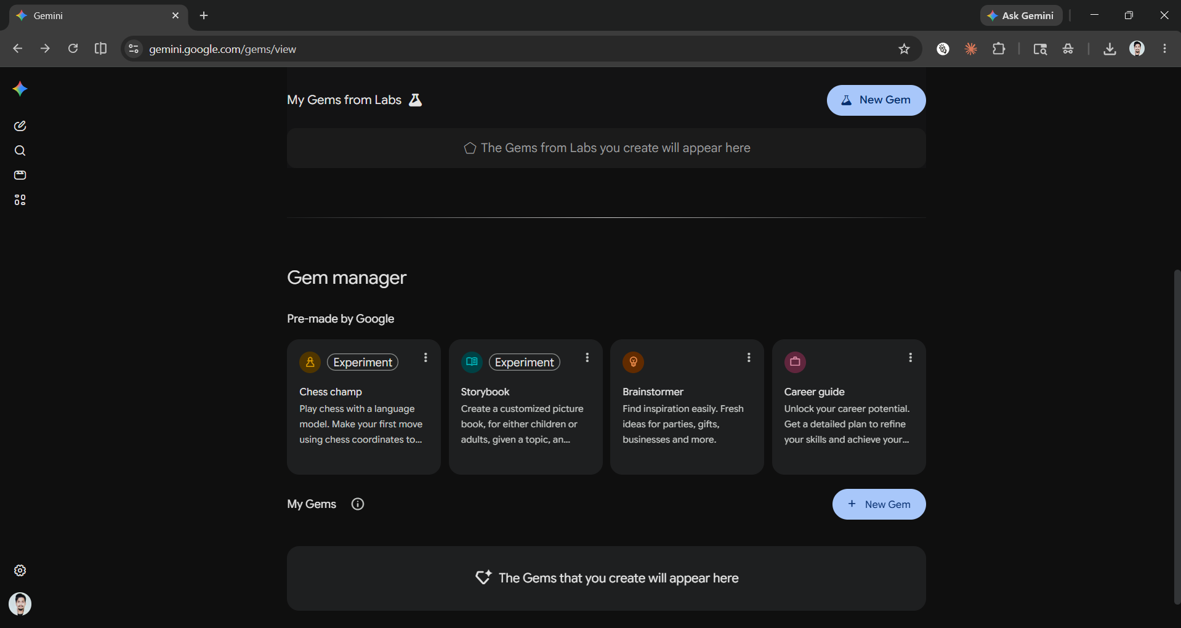This screenshot has width=1181, height=628.
Task: View site information icon in the address bar
Action: click(134, 49)
